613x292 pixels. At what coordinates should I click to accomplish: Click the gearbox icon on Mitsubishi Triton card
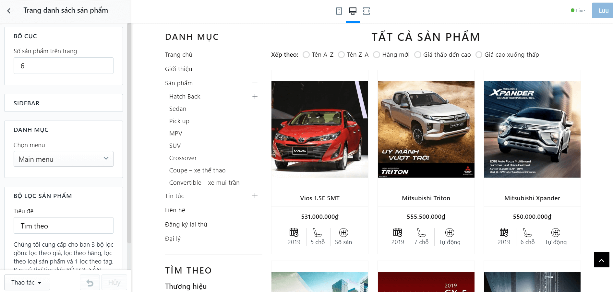[450, 232]
